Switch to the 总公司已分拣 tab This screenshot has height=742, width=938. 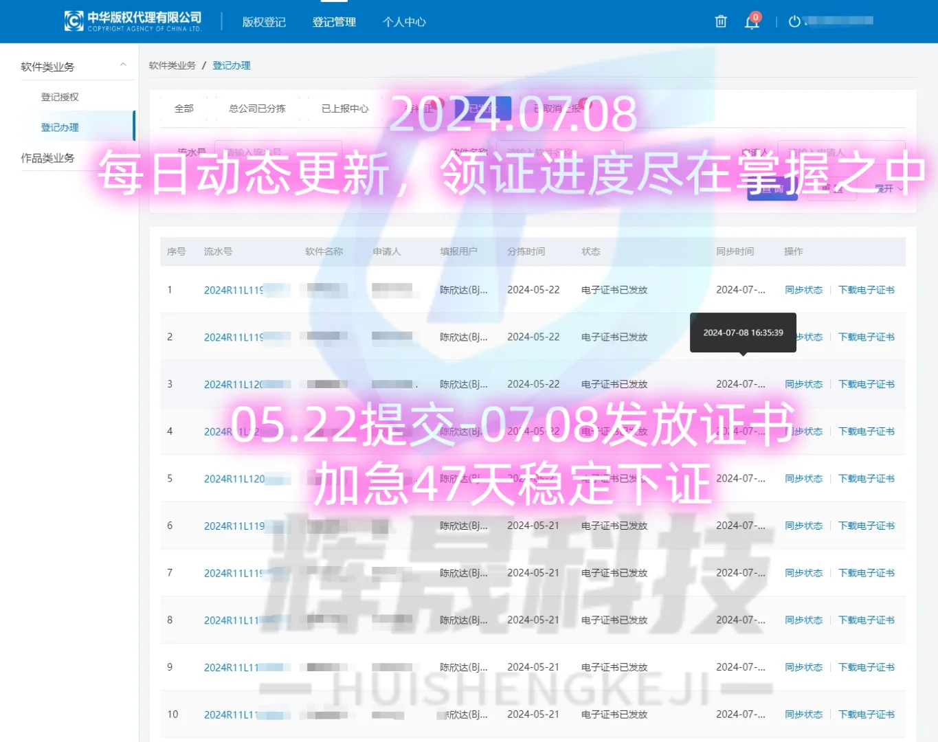256,109
